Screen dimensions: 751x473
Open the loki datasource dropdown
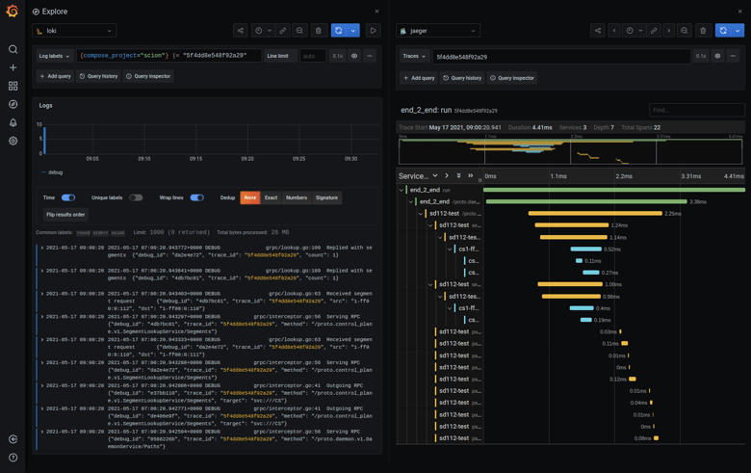[74, 31]
